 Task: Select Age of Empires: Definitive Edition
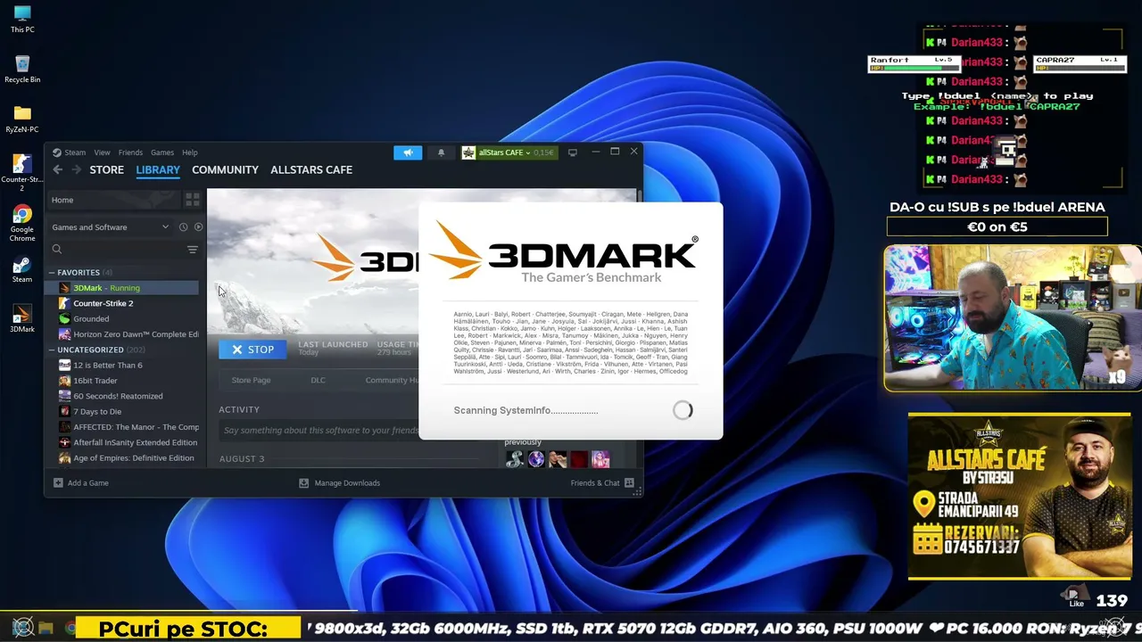pos(122,458)
